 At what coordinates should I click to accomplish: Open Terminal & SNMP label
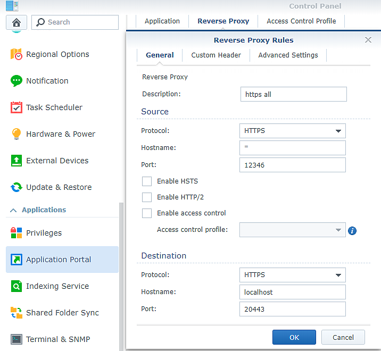tap(58, 339)
